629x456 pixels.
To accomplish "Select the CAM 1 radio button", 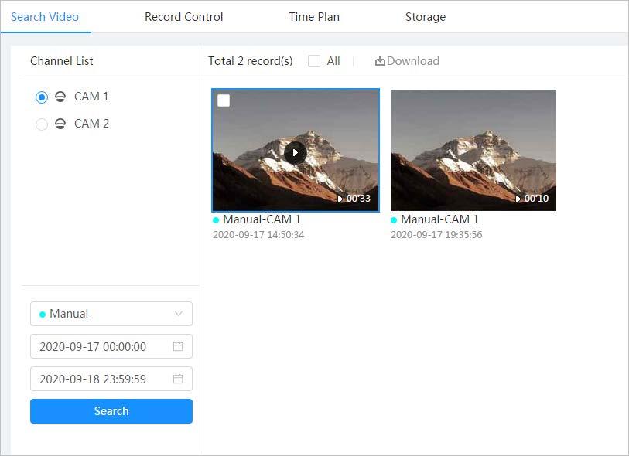I will (x=42, y=97).
